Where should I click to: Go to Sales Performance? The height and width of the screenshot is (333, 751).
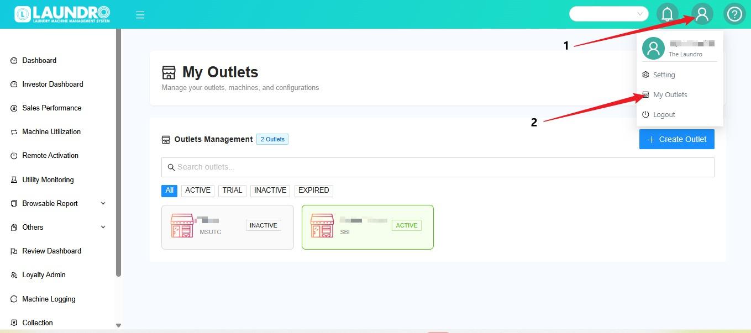click(x=52, y=108)
